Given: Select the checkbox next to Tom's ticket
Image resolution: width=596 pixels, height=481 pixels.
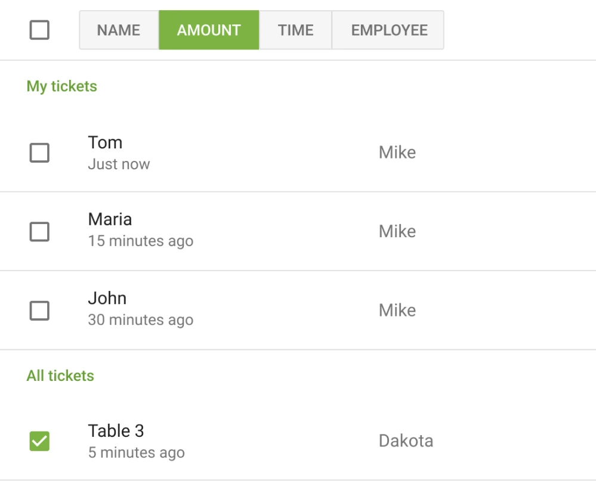Looking at the screenshot, I should tap(39, 153).
